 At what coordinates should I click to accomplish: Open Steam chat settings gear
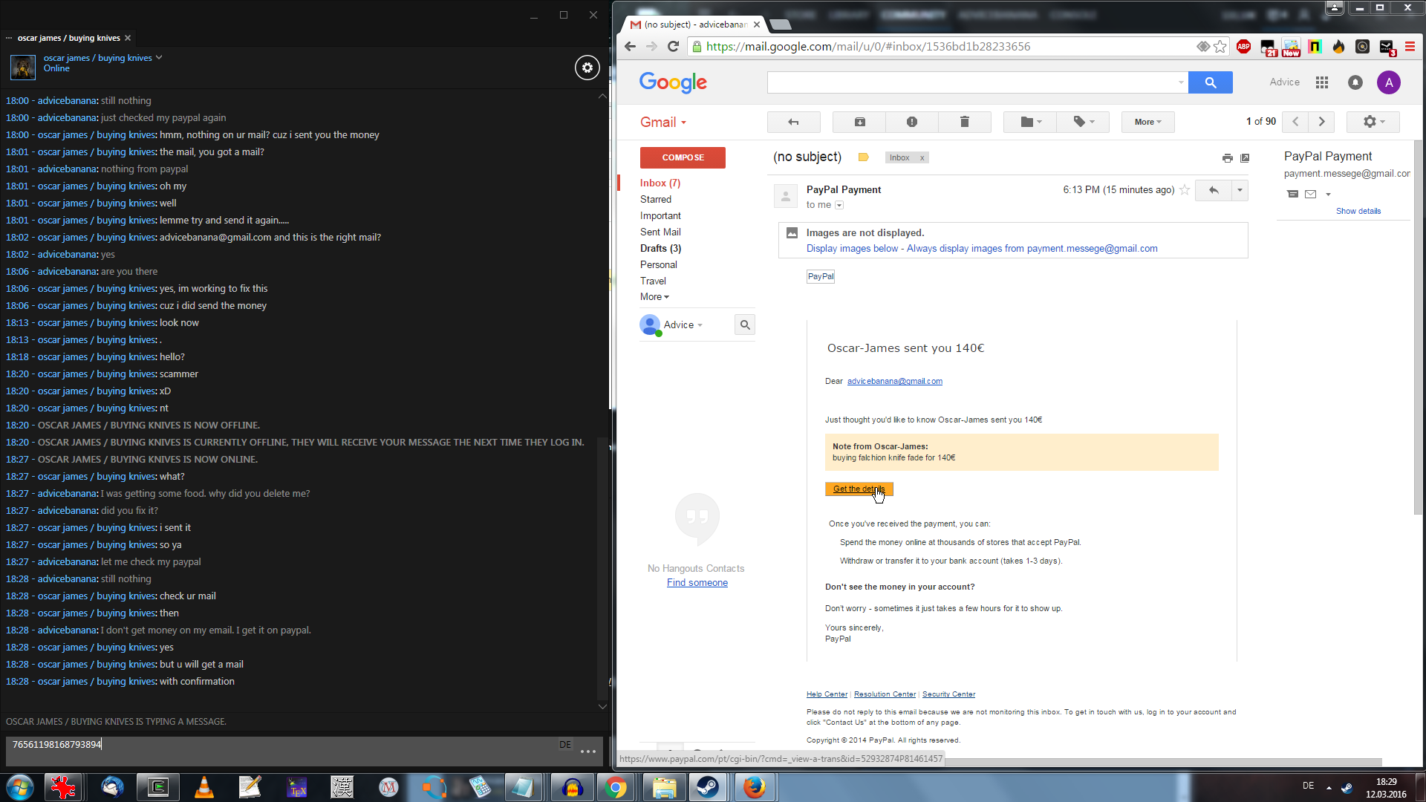coord(587,68)
